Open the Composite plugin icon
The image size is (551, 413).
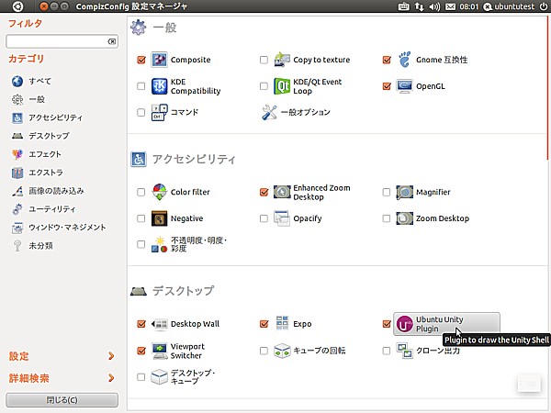click(159, 60)
